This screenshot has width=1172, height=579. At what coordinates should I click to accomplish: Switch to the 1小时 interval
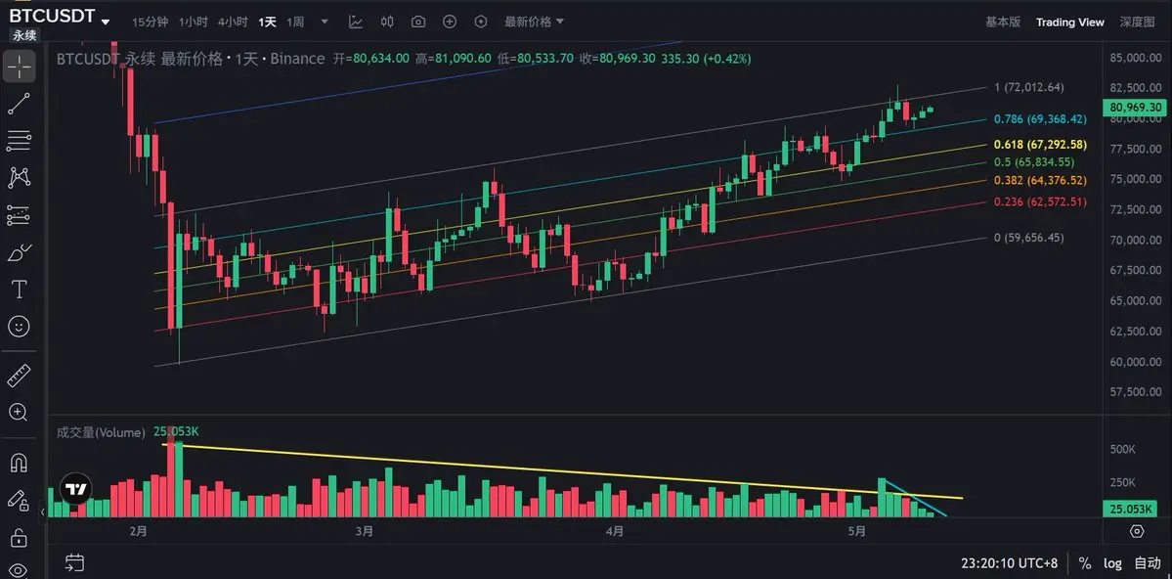pos(193,22)
